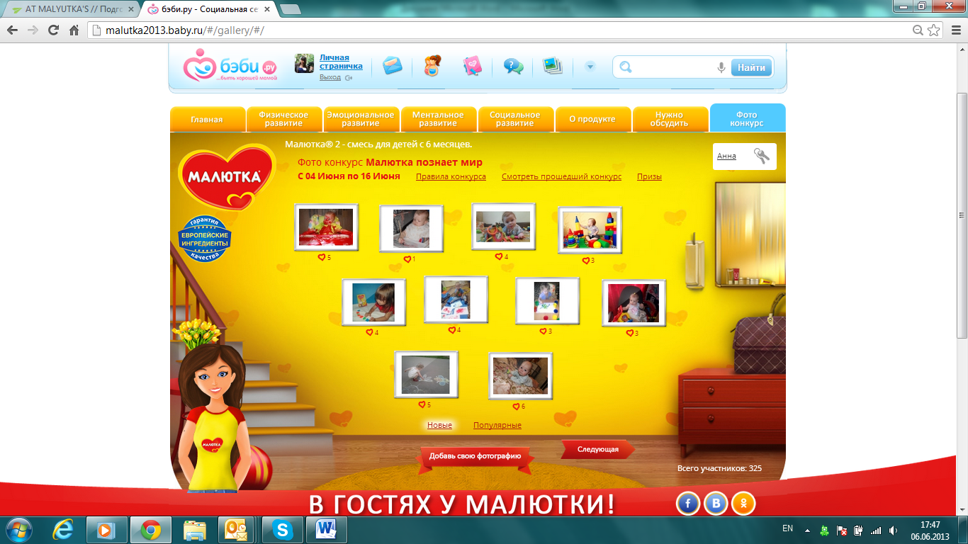The image size is (968, 544).
Task: Sort photos by Новые
Action: (439, 425)
